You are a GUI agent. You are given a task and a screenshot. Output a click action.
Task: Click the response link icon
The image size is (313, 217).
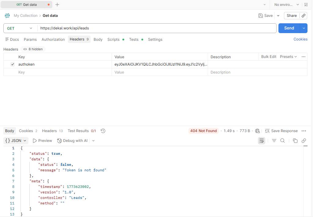304,141
